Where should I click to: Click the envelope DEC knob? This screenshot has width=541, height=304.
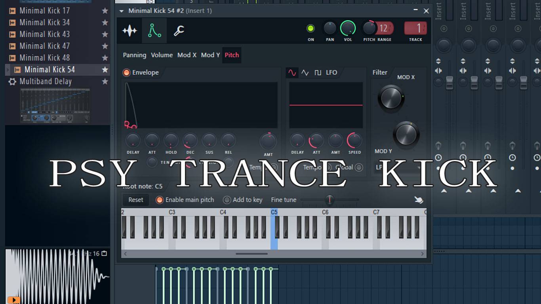pos(190,141)
